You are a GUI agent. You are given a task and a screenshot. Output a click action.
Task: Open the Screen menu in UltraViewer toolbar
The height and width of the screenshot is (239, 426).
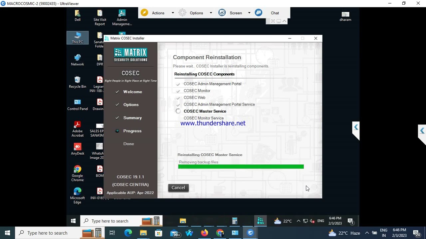coord(236,13)
